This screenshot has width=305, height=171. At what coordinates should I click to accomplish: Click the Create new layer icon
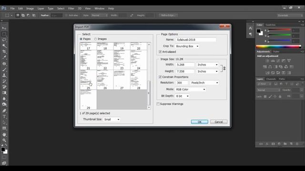291,143
